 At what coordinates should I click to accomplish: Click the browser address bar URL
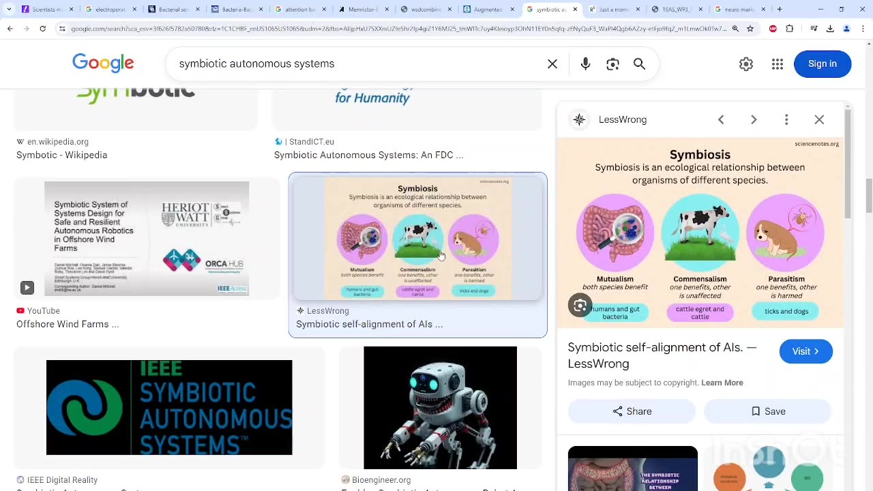pyautogui.click(x=398, y=29)
